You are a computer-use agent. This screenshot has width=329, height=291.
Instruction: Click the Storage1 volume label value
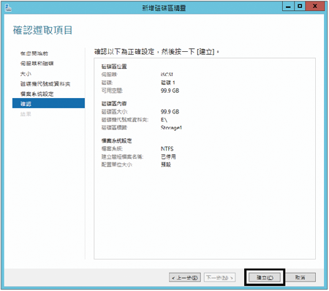pyautogui.click(x=171, y=128)
